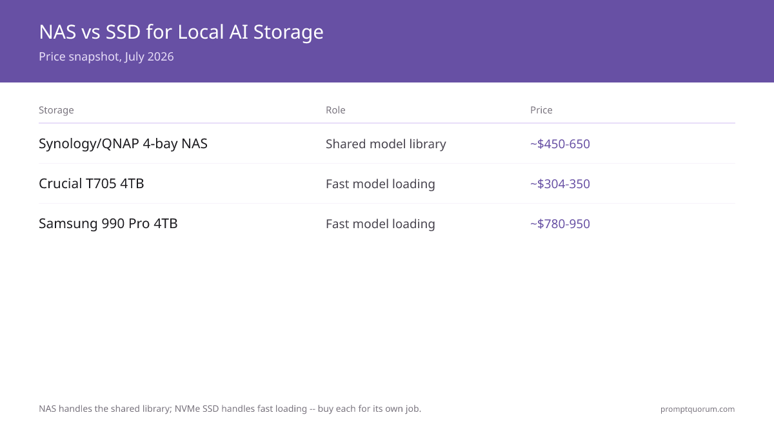Select the 'Shared model library' cell

point(386,144)
